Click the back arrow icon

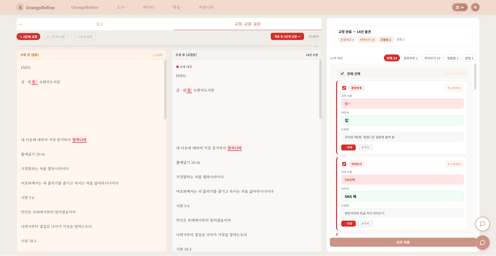tap(21, 24)
